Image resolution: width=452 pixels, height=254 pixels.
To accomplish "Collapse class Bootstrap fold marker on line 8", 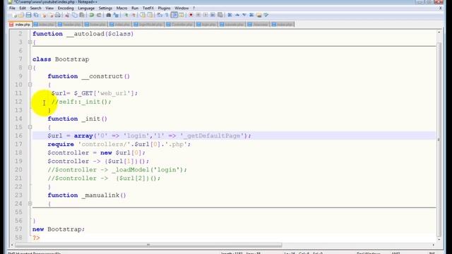I will coord(30,68).
